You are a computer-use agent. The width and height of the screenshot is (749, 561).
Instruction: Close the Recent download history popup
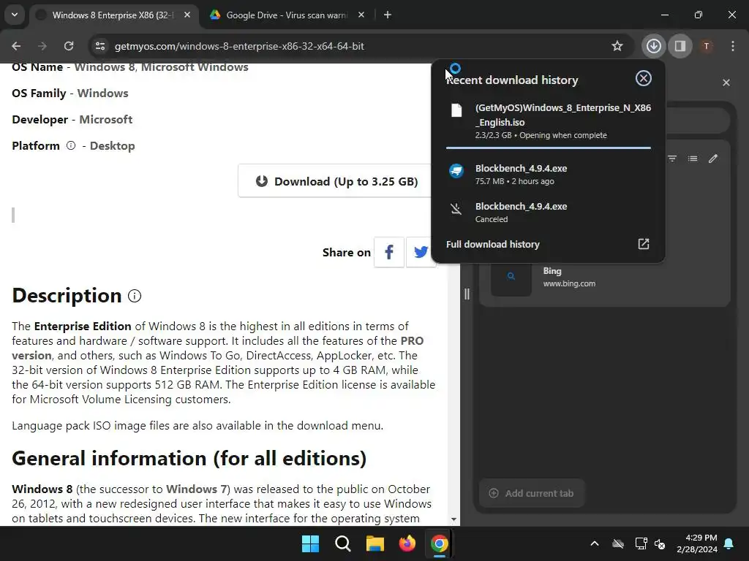tap(644, 78)
